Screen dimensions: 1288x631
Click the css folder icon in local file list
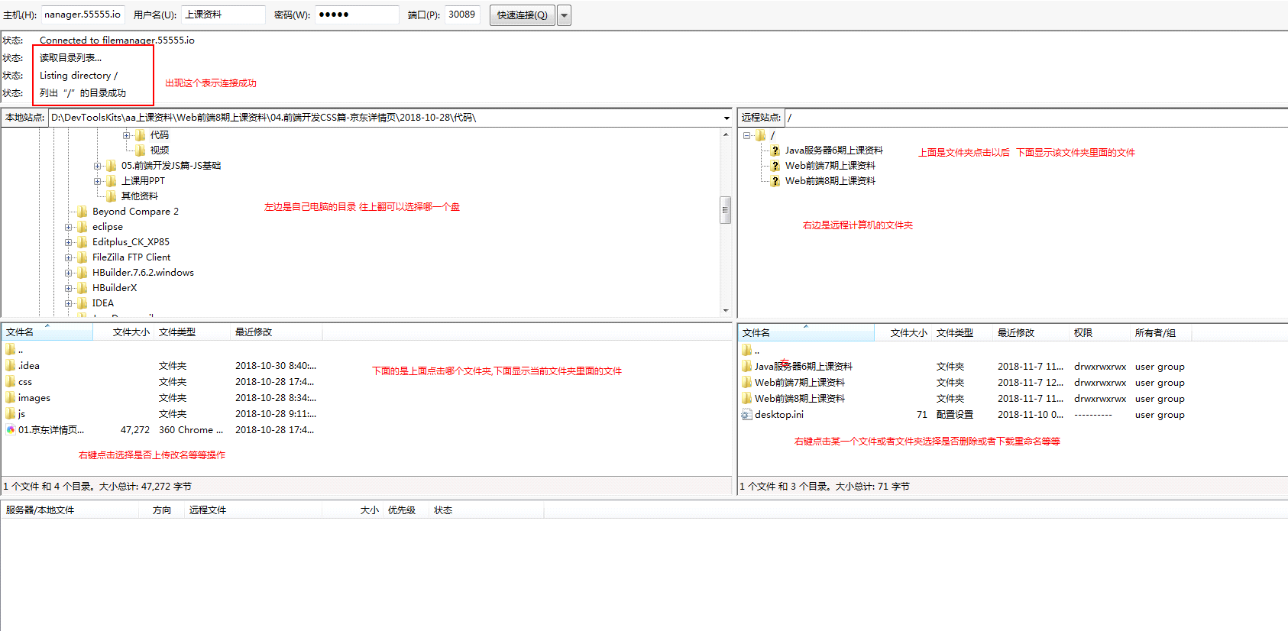pos(11,382)
